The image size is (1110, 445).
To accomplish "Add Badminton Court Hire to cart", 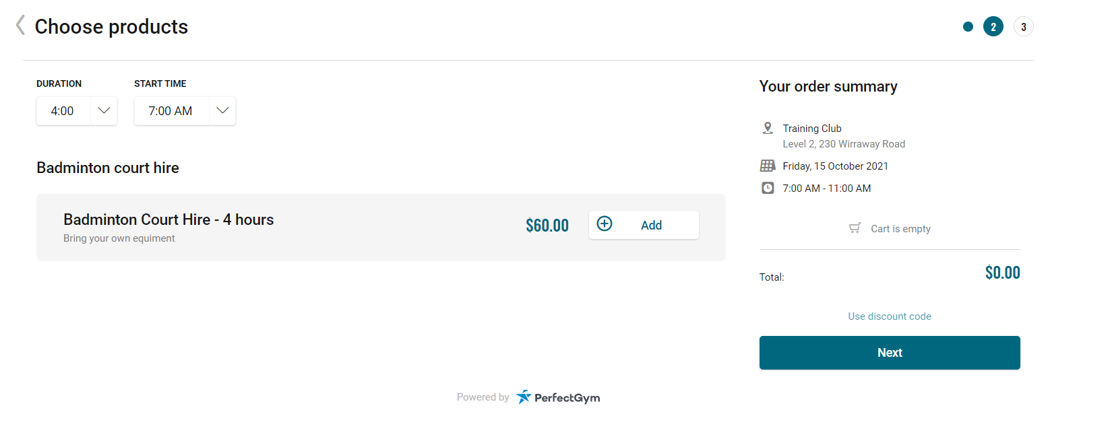I will point(644,225).
